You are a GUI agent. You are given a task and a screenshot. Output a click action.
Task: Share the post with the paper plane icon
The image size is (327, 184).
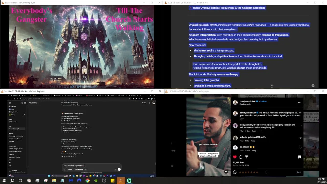(x=247, y=157)
